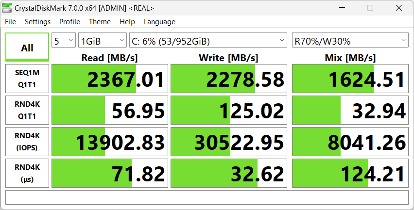The image size is (414, 210).
Task: Open the Theme menu
Action: point(100,22)
